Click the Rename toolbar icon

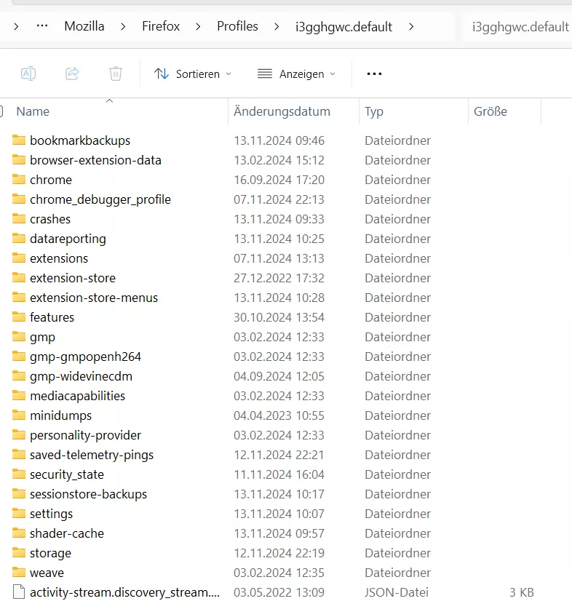click(x=28, y=73)
